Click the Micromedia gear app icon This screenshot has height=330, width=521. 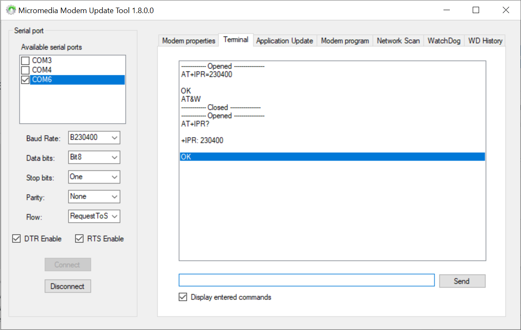pos(11,10)
